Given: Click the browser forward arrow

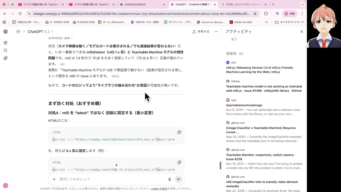Looking at the screenshot, I should pyautogui.click(x=12, y=14).
